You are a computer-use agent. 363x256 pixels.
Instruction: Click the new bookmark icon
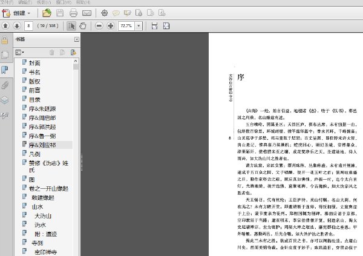[x=62, y=53]
